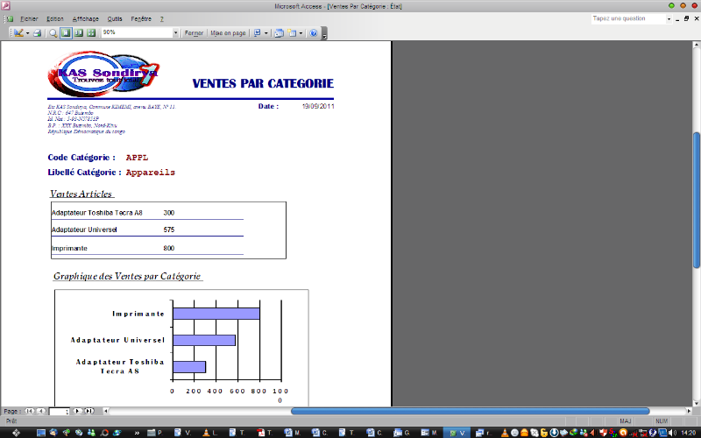Expand the quick launch chevron overflow
This screenshot has width=701, height=438.
pos(137,433)
